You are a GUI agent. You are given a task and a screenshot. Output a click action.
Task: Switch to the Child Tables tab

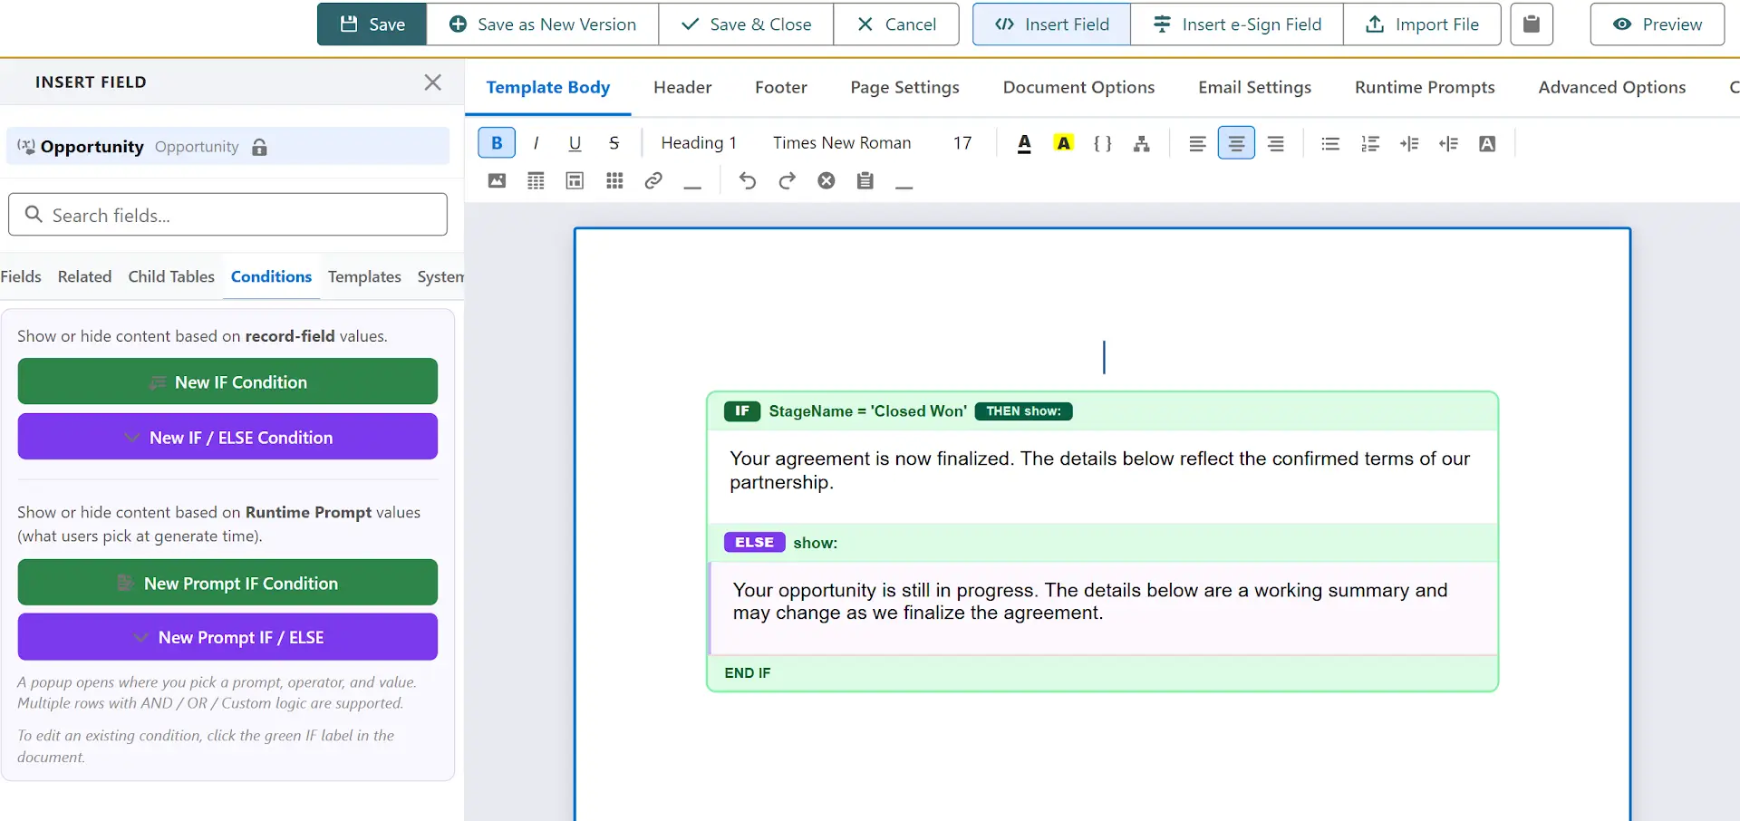pos(171,276)
